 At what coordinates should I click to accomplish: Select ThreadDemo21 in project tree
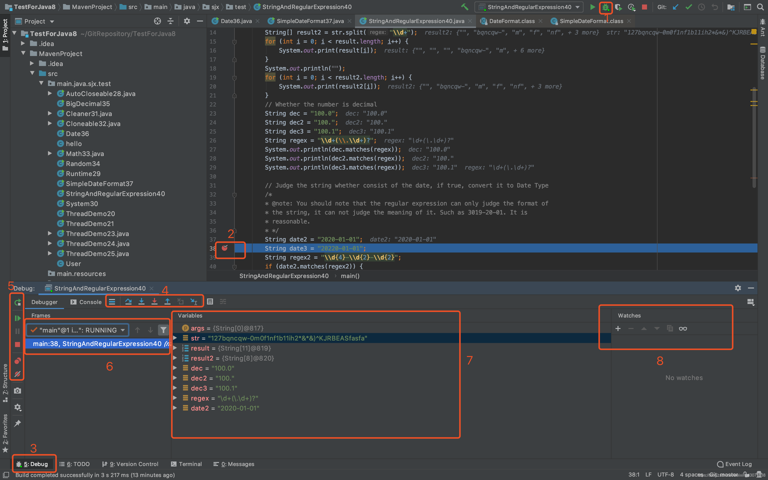click(89, 223)
